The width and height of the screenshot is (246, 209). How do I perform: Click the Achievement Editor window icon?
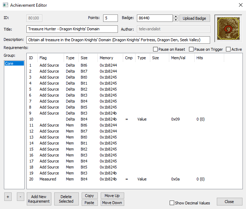coord(6,5)
